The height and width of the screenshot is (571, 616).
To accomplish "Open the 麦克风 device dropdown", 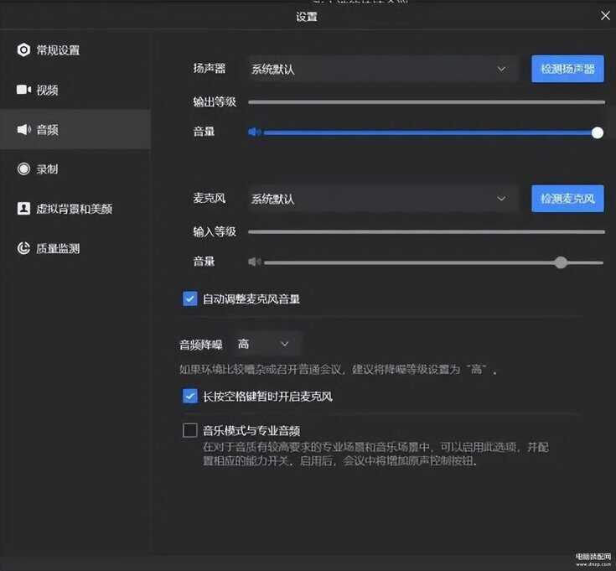I will (382, 199).
